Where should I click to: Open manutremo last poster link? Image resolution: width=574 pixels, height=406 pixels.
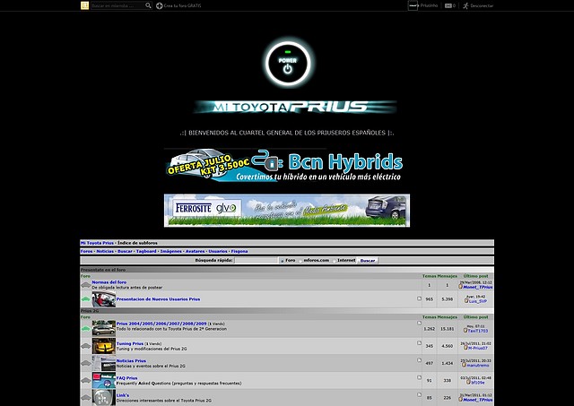tap(478, 365)
